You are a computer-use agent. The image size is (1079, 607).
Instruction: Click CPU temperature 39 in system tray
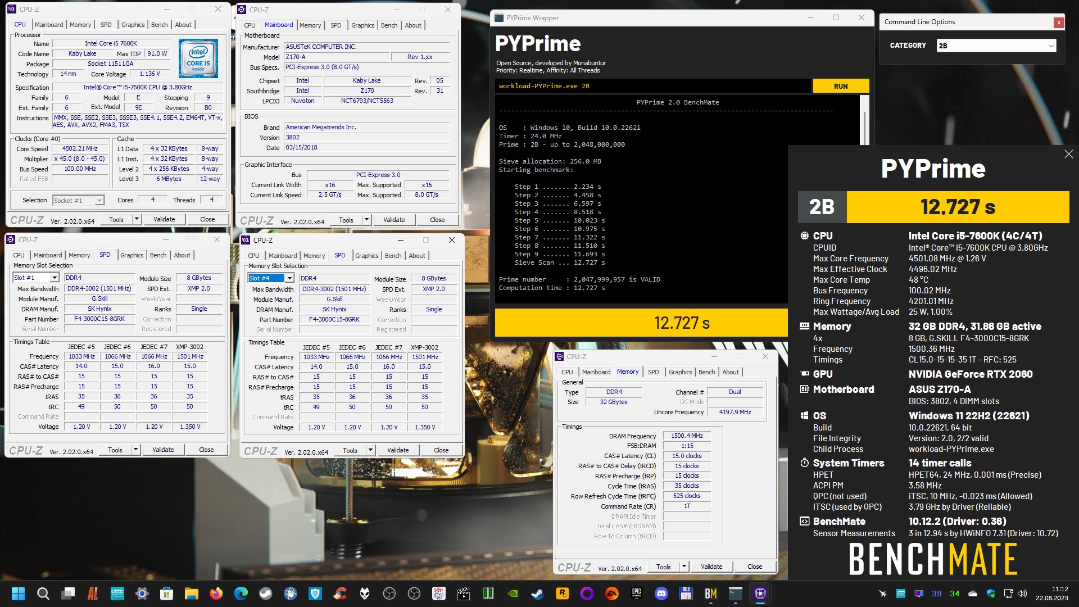point(936,594)
